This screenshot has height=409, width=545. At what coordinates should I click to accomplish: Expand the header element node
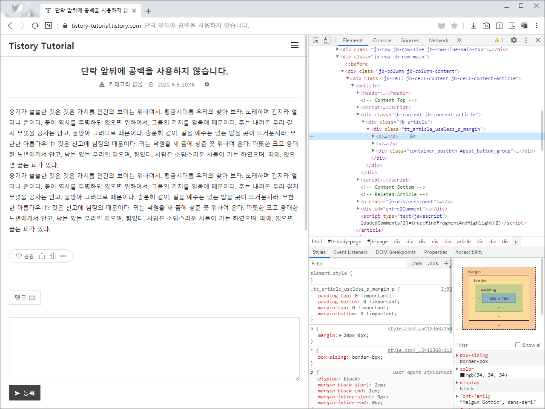point(358,93)
